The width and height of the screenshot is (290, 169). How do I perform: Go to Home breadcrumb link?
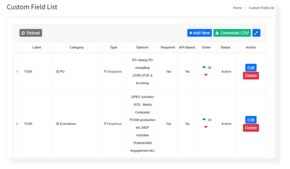coord(237,8)
